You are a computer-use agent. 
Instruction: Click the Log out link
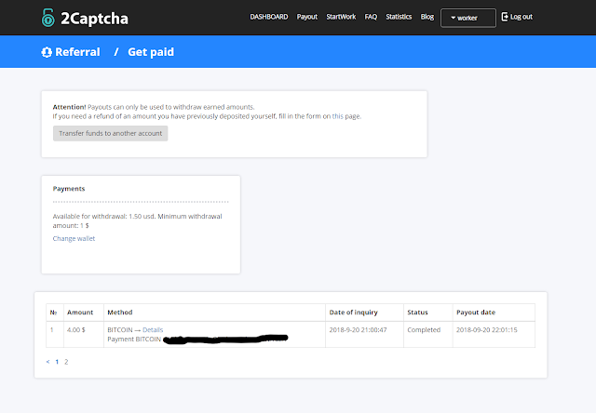pyautogui.click(x=521, y=17)
